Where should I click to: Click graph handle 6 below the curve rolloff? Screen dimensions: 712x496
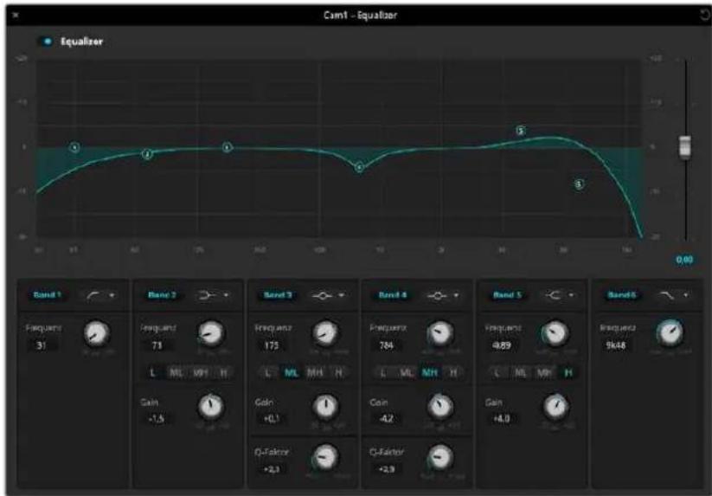pos(579,184)
